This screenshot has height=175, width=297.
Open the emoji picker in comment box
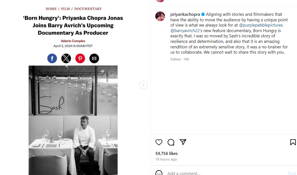pyautogui.click(x=159, y=173)
